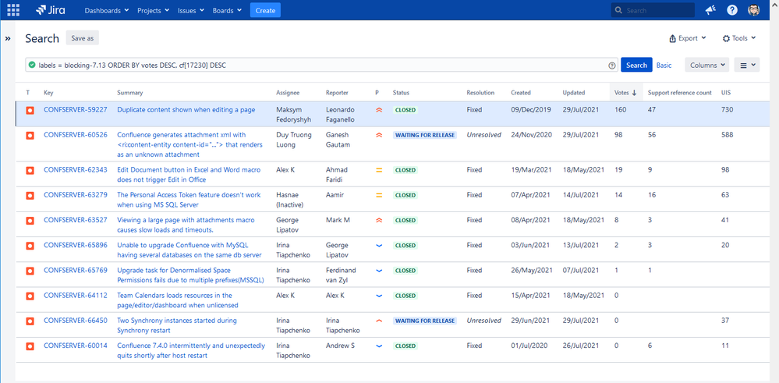Image resolution: width=779 pixels, height=383 pixels.
Task: Open 'The Personal Access Token feature' summary link
Action: tap(189, 200)
